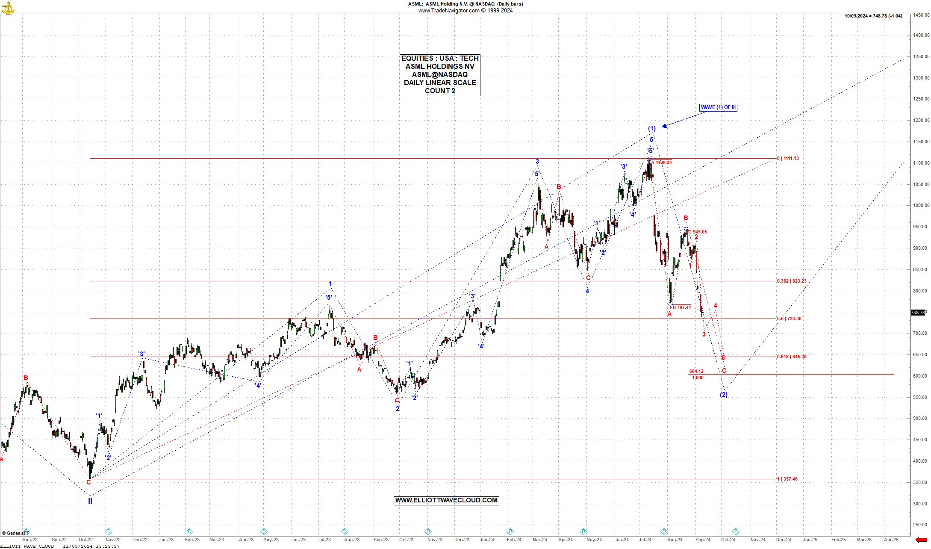931x549 pixels.
Task: Click the red back arrow at bottom-right corner
Action: (x=921, y=540)
